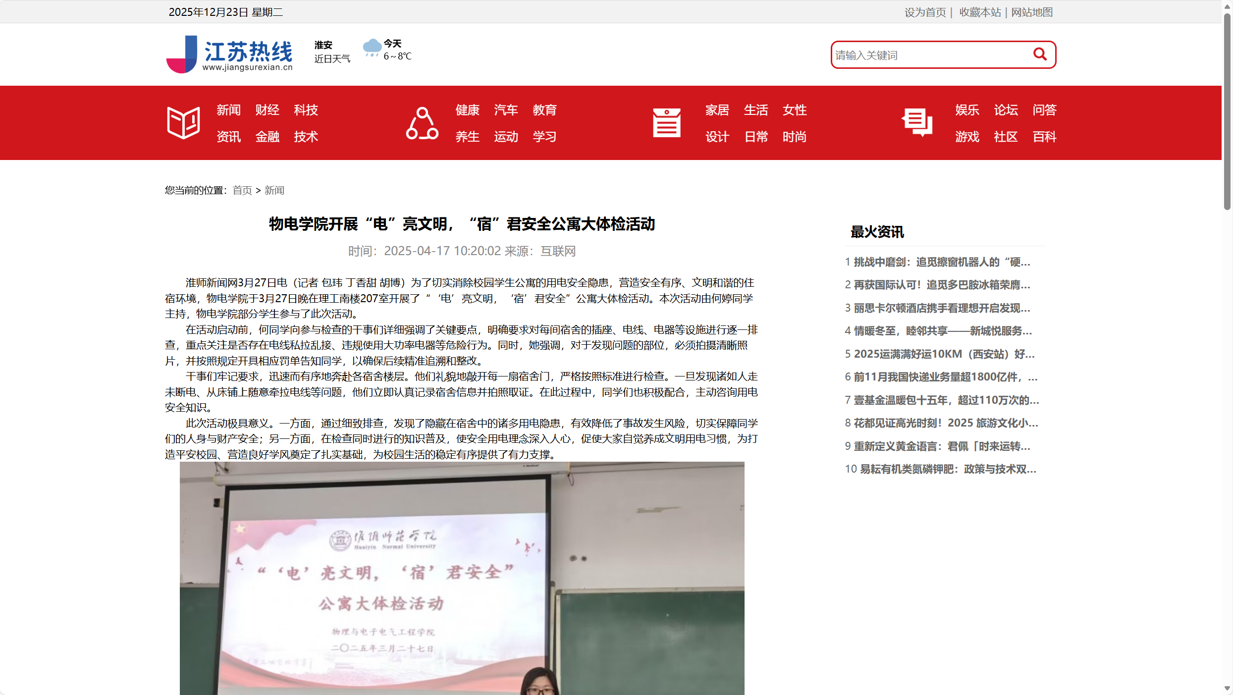The height and width of the screenshot is (695, 1233).
Task: Open the 新闻 navigation menu item
Action: coord(228,110)
